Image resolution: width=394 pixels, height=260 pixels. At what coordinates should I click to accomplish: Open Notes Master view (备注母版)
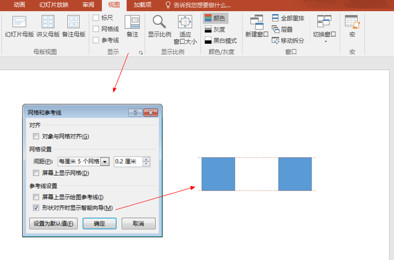point(74,26)
